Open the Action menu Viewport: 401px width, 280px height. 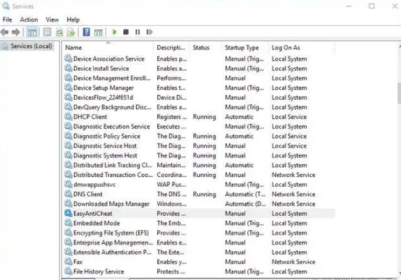point(29,19)
